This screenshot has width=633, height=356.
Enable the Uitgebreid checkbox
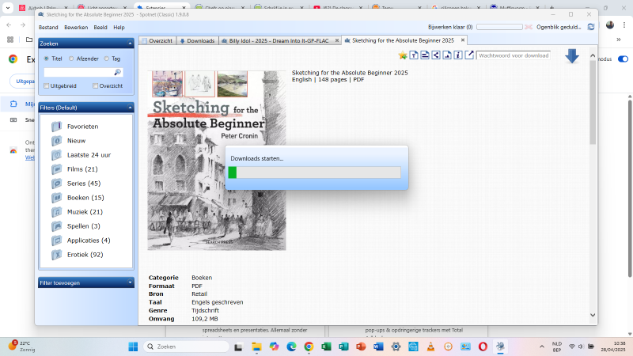[47, 85]
